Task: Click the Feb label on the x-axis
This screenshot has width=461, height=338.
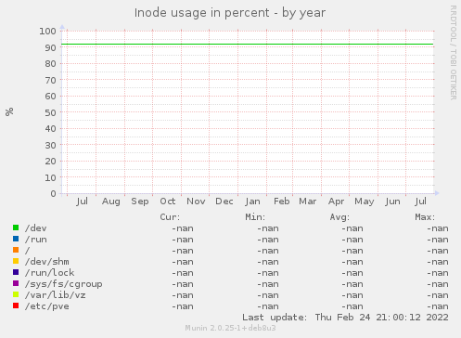Action: 282,201
